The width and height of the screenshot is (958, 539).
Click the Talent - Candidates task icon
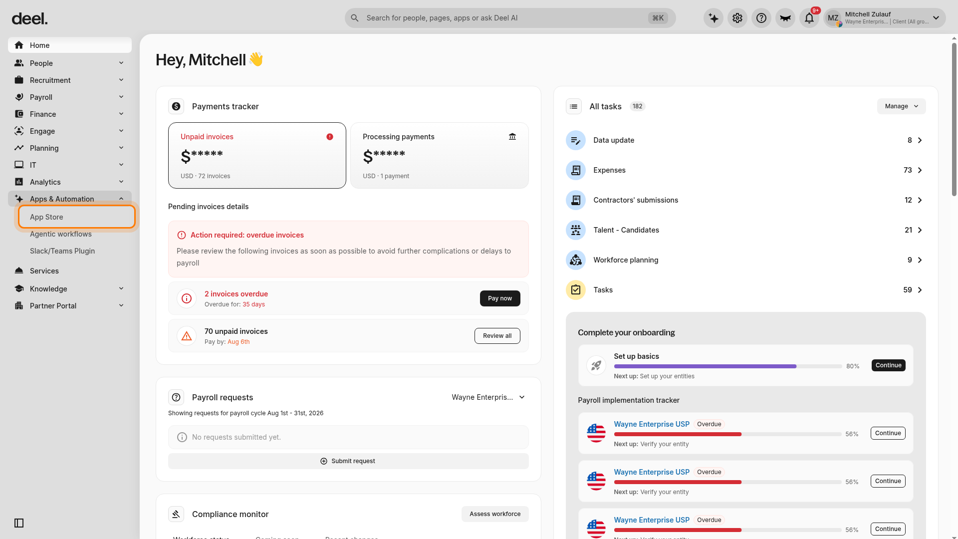pos(576,230)
